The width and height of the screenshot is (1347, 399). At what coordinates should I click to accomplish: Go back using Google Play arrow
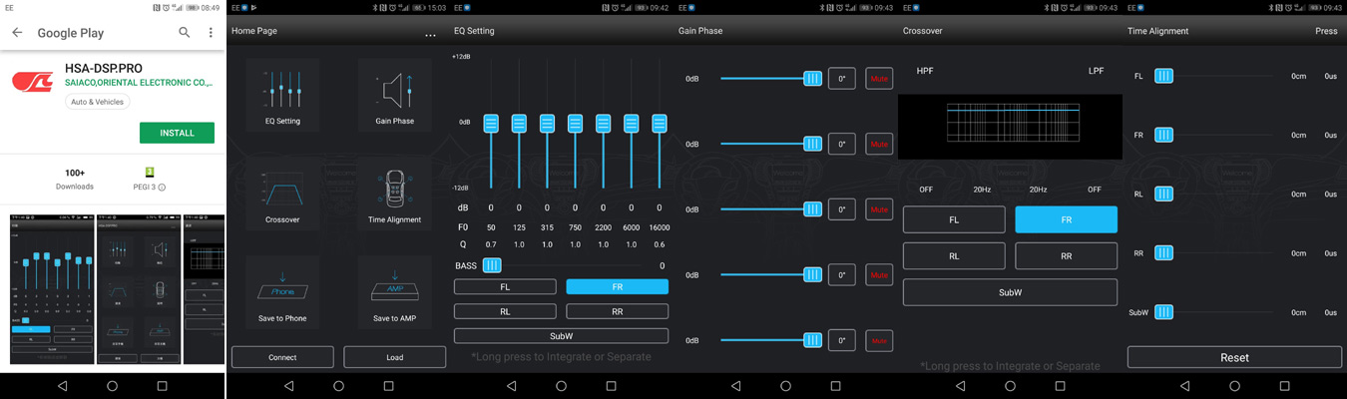pyautogui.click(x=17, y=33)
